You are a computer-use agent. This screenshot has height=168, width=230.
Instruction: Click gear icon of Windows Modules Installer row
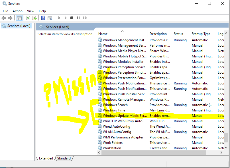click(100, 61)
